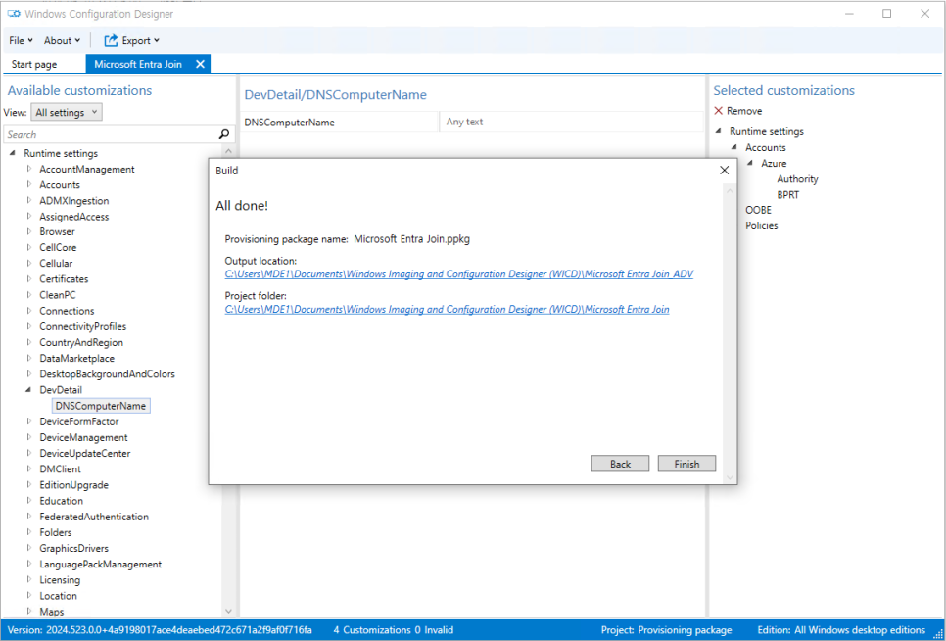Image resolution: width=946 pixels, height=641 pixels.
Task: Close the Microsoft Entra Join tab
Action: [x=201, y=64]
